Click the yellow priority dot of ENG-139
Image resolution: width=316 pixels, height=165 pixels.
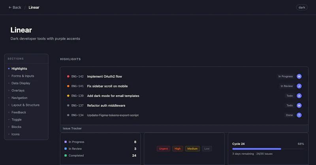click(68, 96)
